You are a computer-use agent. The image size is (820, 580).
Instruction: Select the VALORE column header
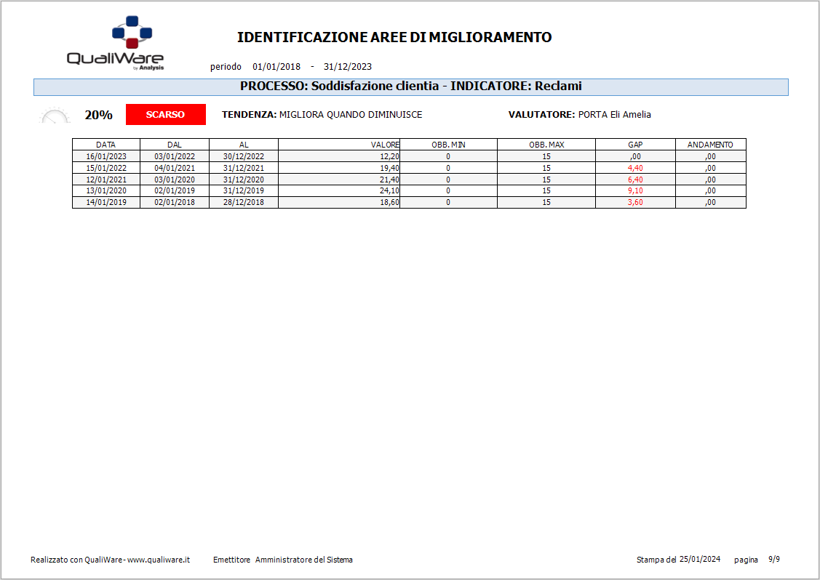385,145
